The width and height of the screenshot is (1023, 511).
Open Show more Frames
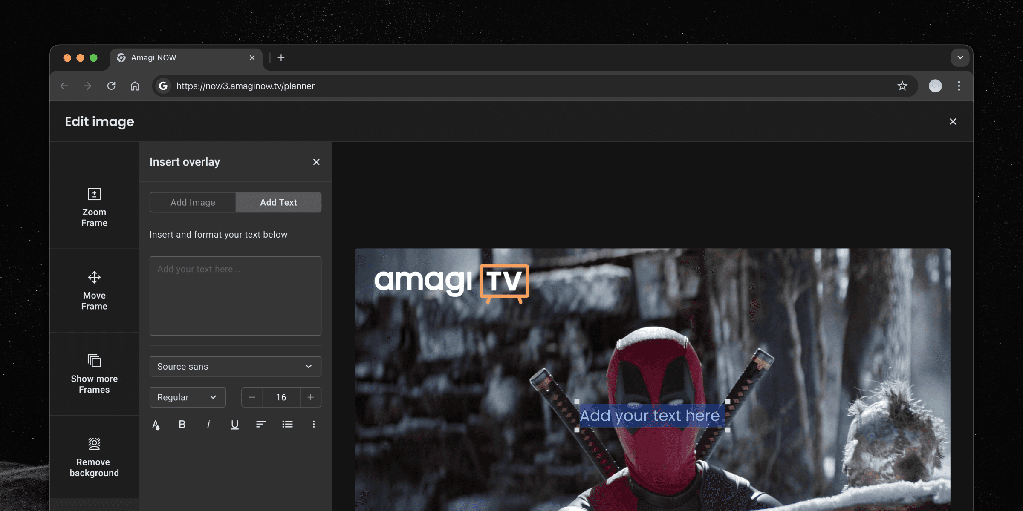pyautogui.click(x=94, y=374)
